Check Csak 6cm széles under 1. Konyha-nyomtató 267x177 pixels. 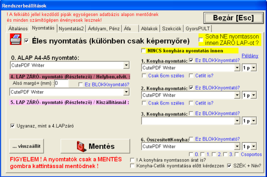(144, 76)
